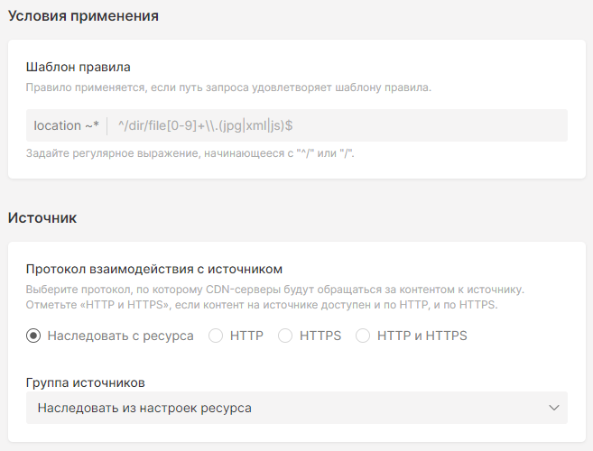Click the 'HTTP и HTTPS' radio label text
This screenshot has height=451, width=593.
[x=422, y=336]
